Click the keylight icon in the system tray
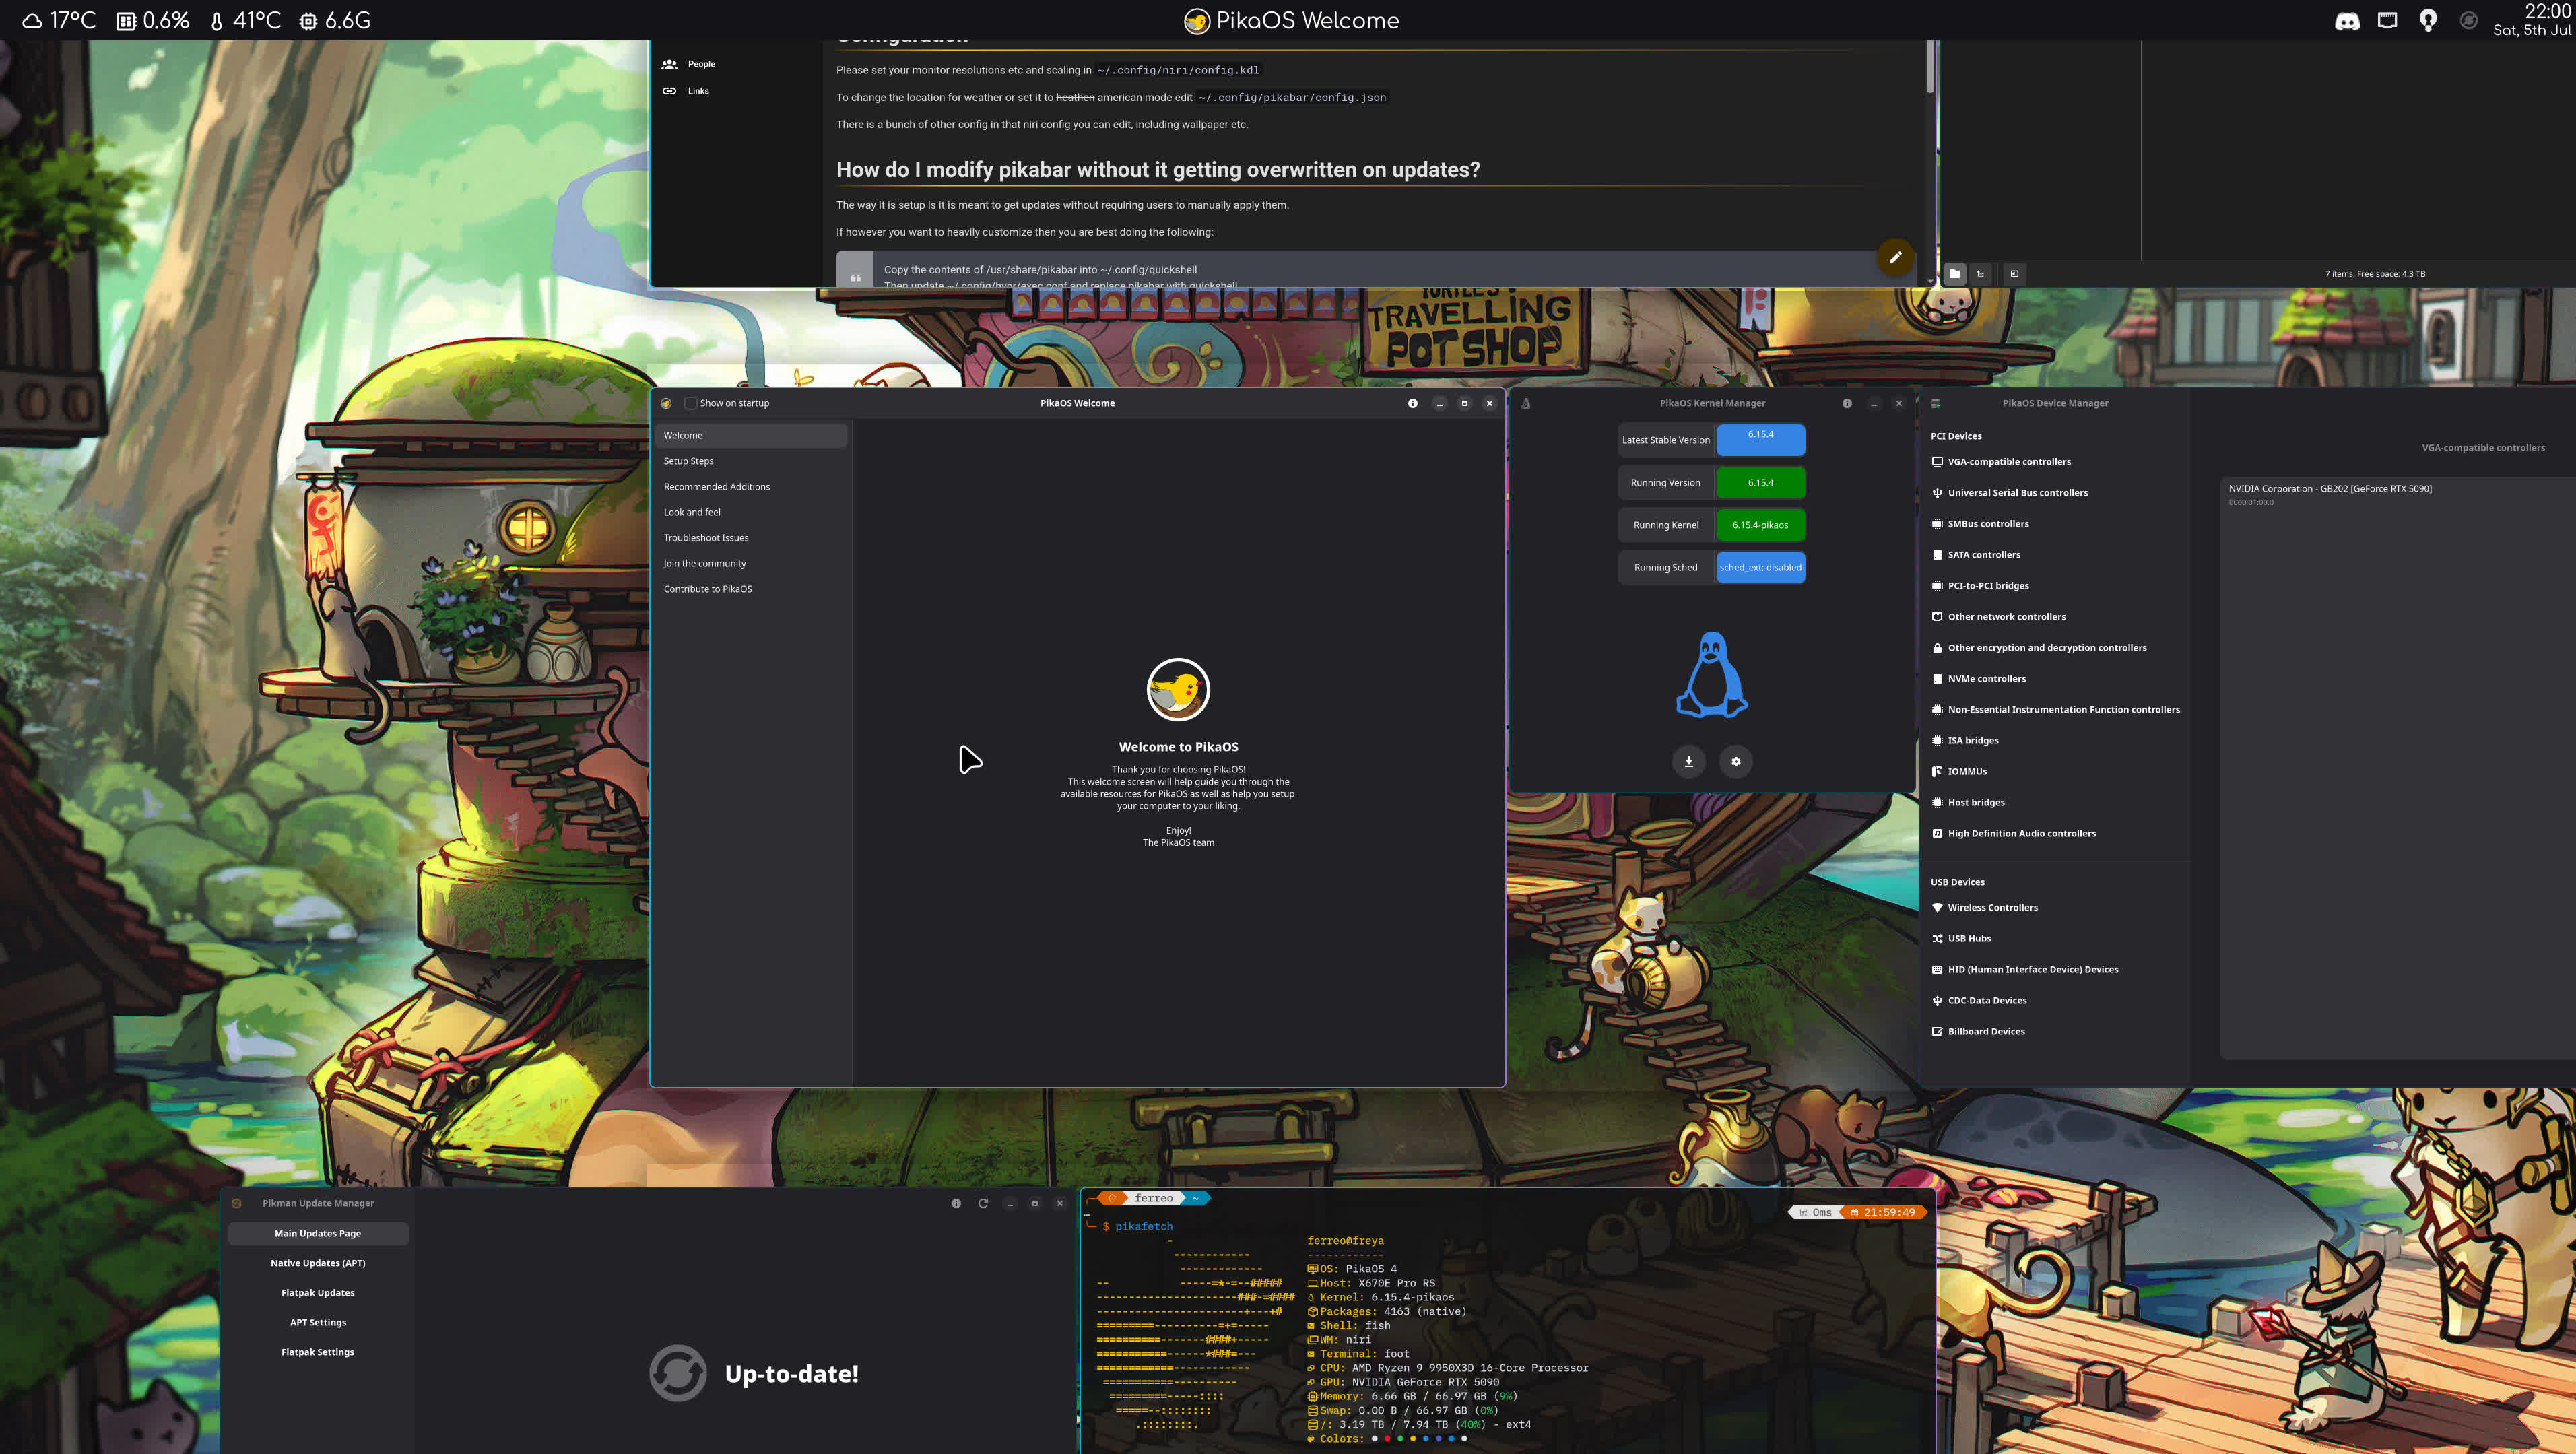This screenshot has height=1454, width=2576. point(2427,19)
